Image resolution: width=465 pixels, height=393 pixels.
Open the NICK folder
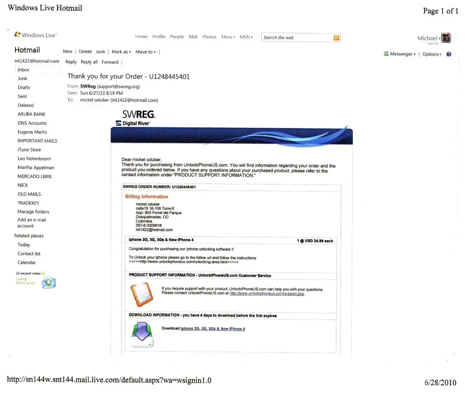23,185
